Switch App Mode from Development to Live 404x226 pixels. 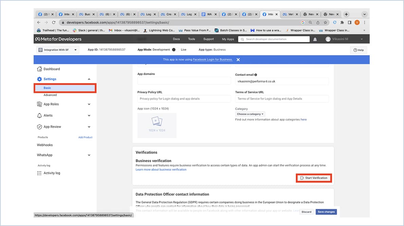point(173,49)
